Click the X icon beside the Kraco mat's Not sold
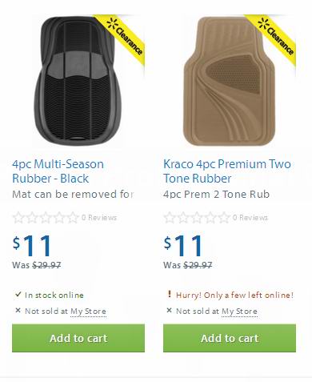 pos(169,310)
